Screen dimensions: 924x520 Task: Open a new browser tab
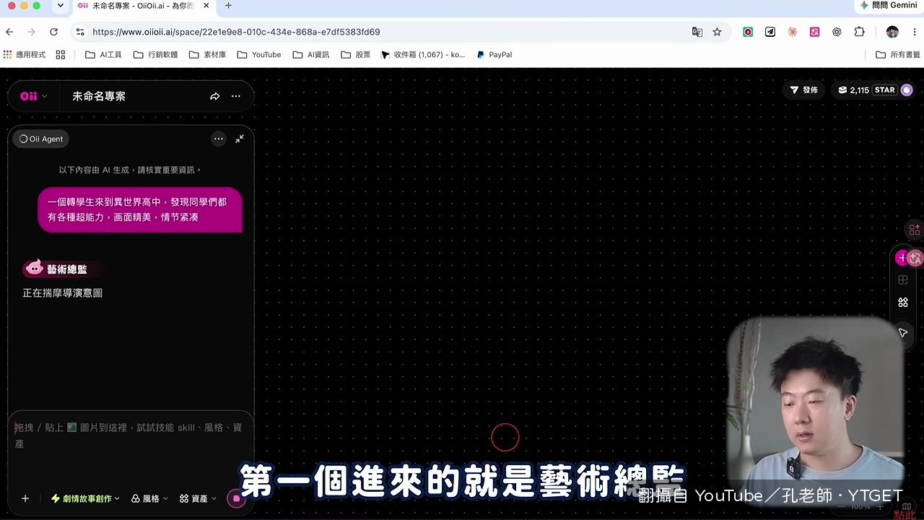coord(228,6)
